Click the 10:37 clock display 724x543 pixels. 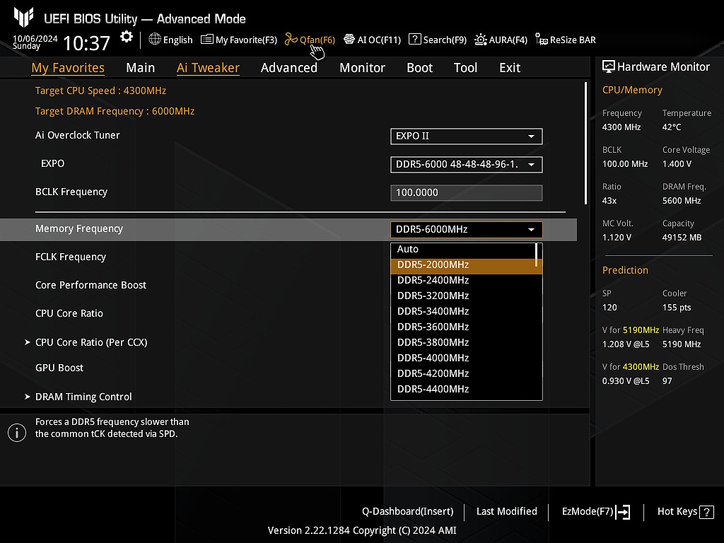[x=86, y=43]
